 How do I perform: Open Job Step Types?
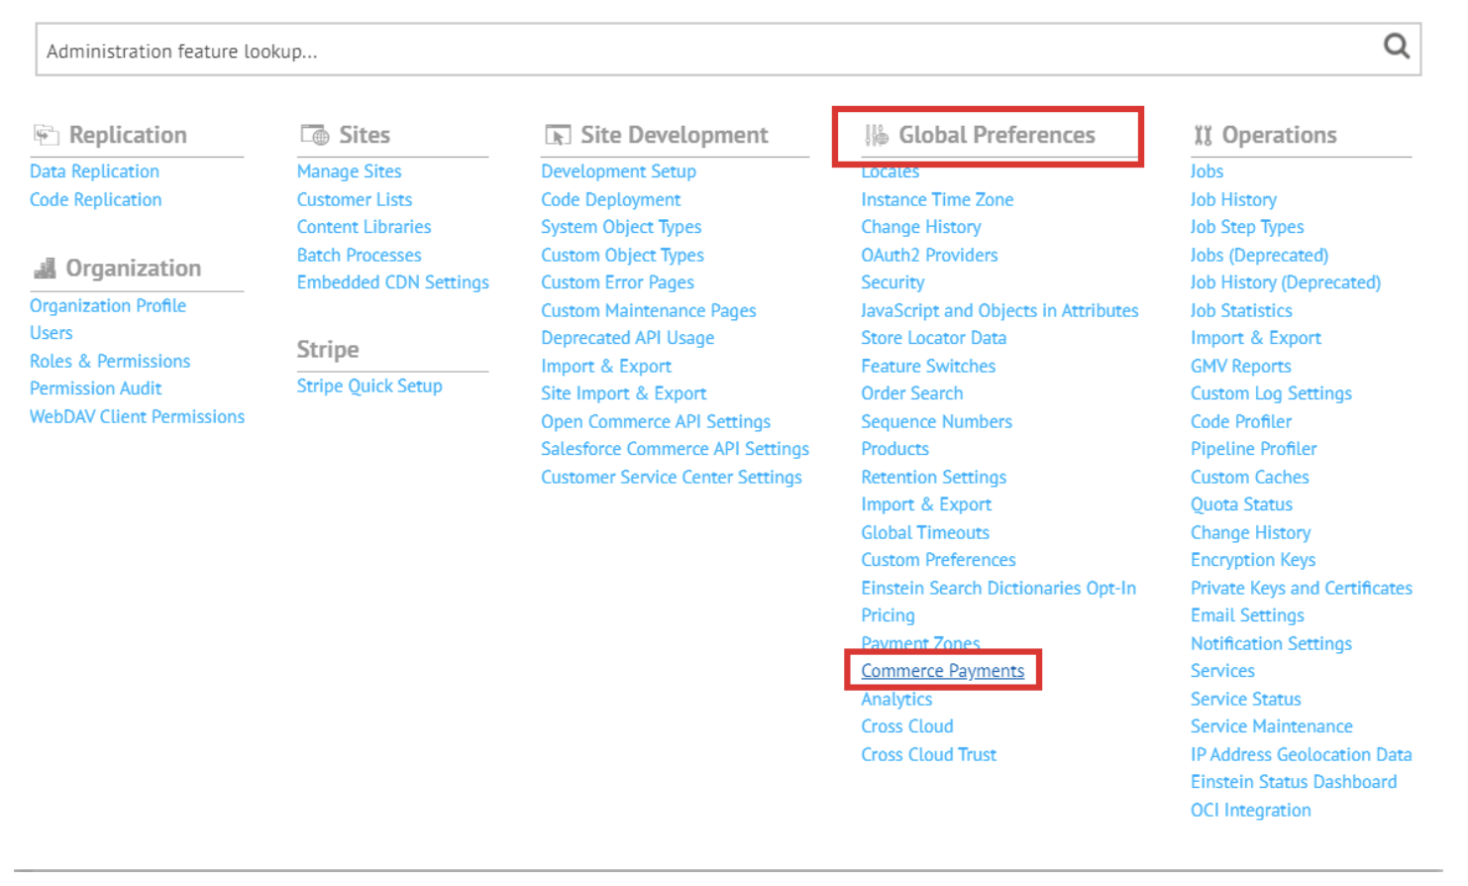tap(1247, 227)
